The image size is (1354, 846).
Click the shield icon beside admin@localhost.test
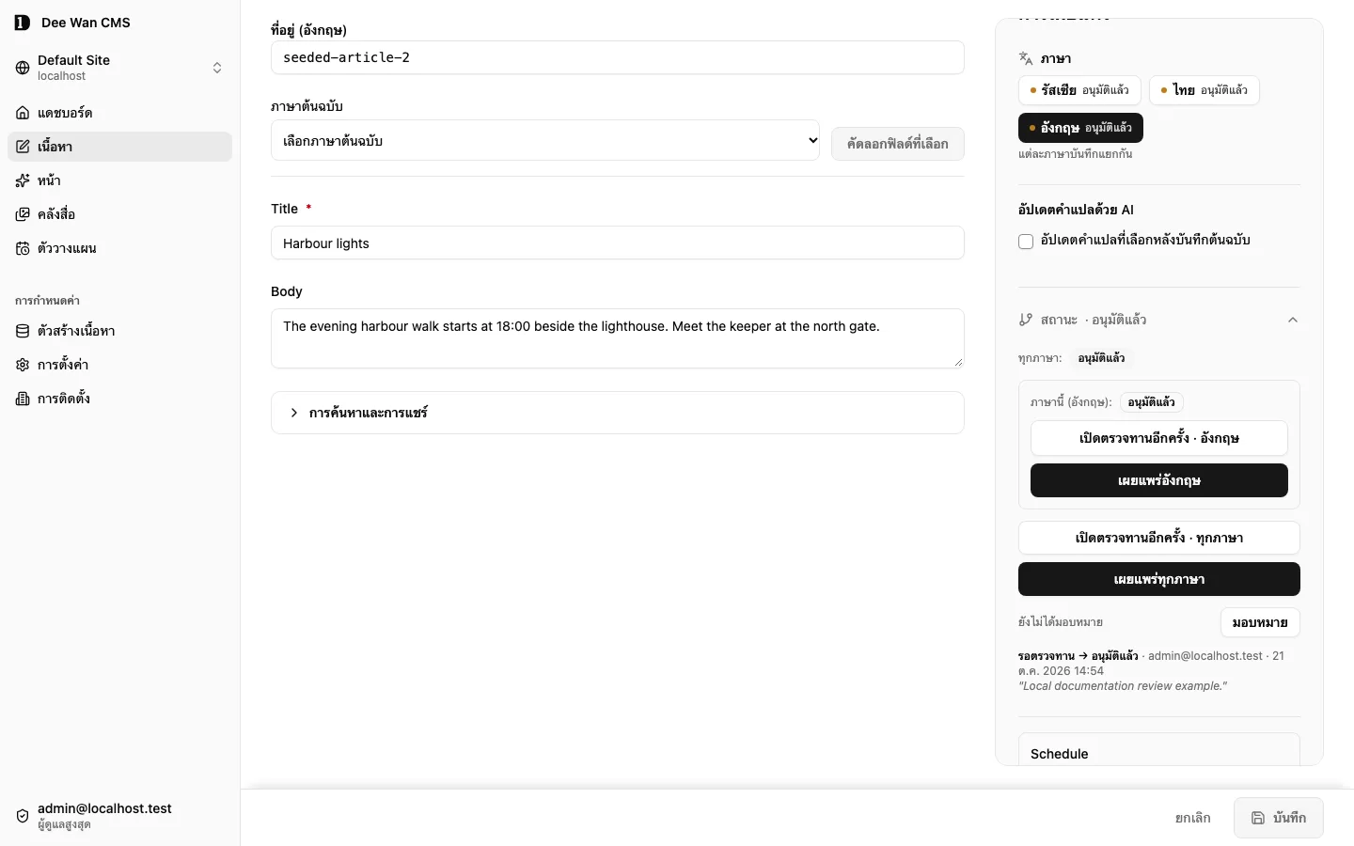(x=23, y=816)
